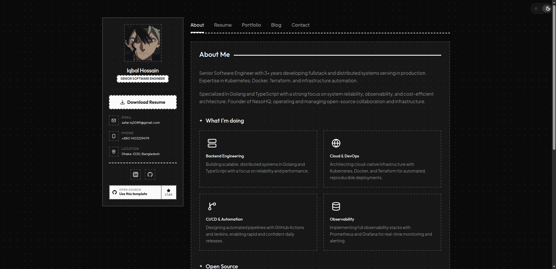Click the profile avatar image
The height and width of the screenshot is (269, 556).
143,43
